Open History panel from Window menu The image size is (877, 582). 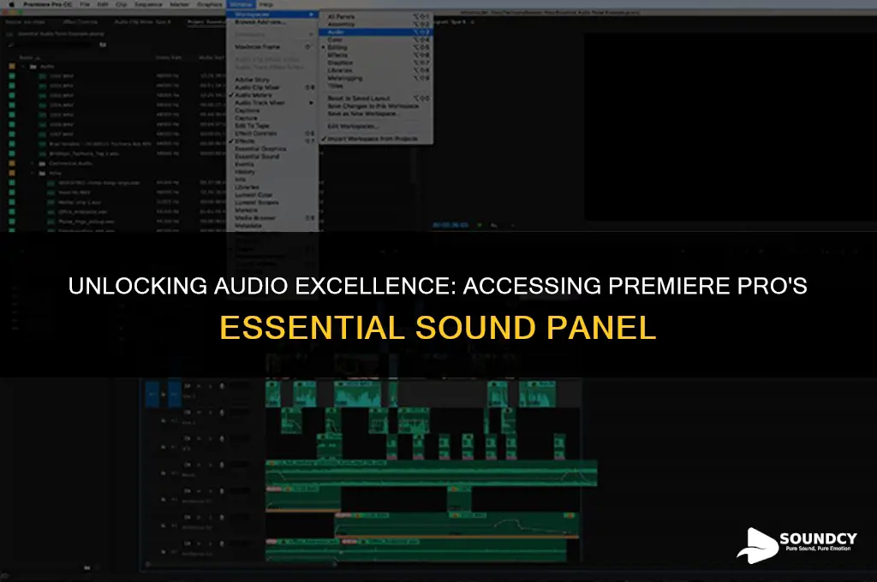(x=272, y=172)
